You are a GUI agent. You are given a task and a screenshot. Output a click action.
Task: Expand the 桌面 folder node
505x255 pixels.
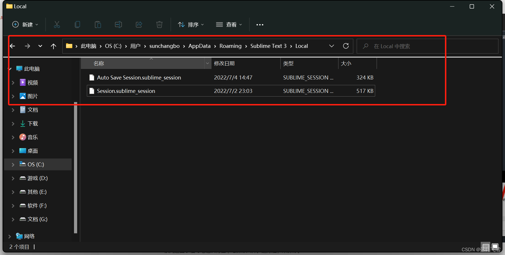pyautogui.click(x=13, y=151)
